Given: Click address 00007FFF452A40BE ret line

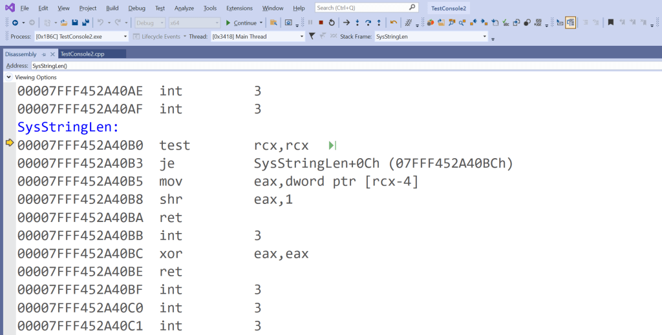Looking at the screenshot, I should (100, 272).
